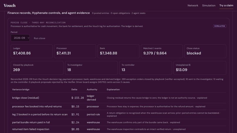237x133 pixels.
Task: Click the $-233.20 delta value
Action: point(78,98)
